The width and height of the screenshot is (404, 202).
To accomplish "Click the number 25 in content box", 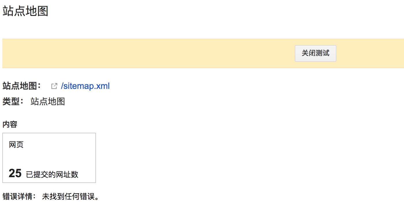I will click(x=15, y=173).
